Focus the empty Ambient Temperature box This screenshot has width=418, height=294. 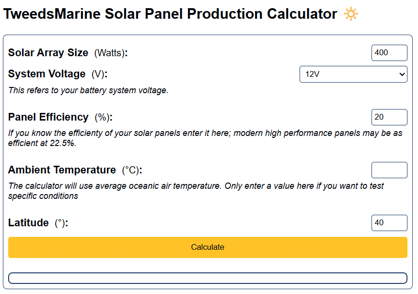pos(389,170)
